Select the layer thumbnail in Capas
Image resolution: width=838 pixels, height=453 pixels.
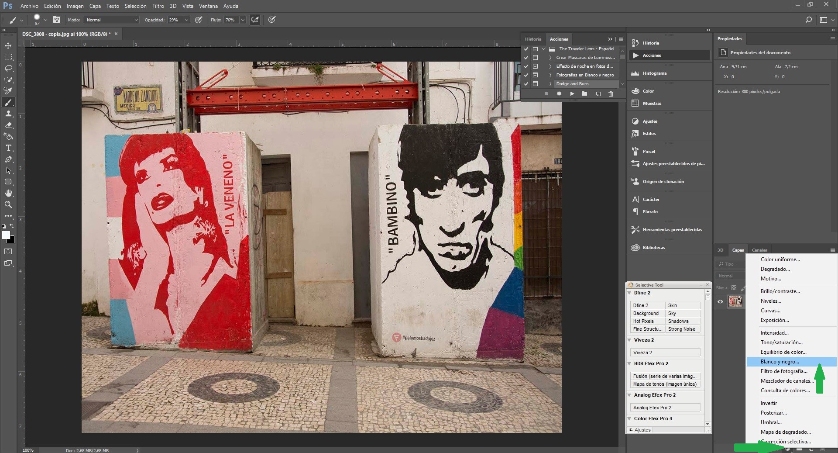(x=735, y=301)
